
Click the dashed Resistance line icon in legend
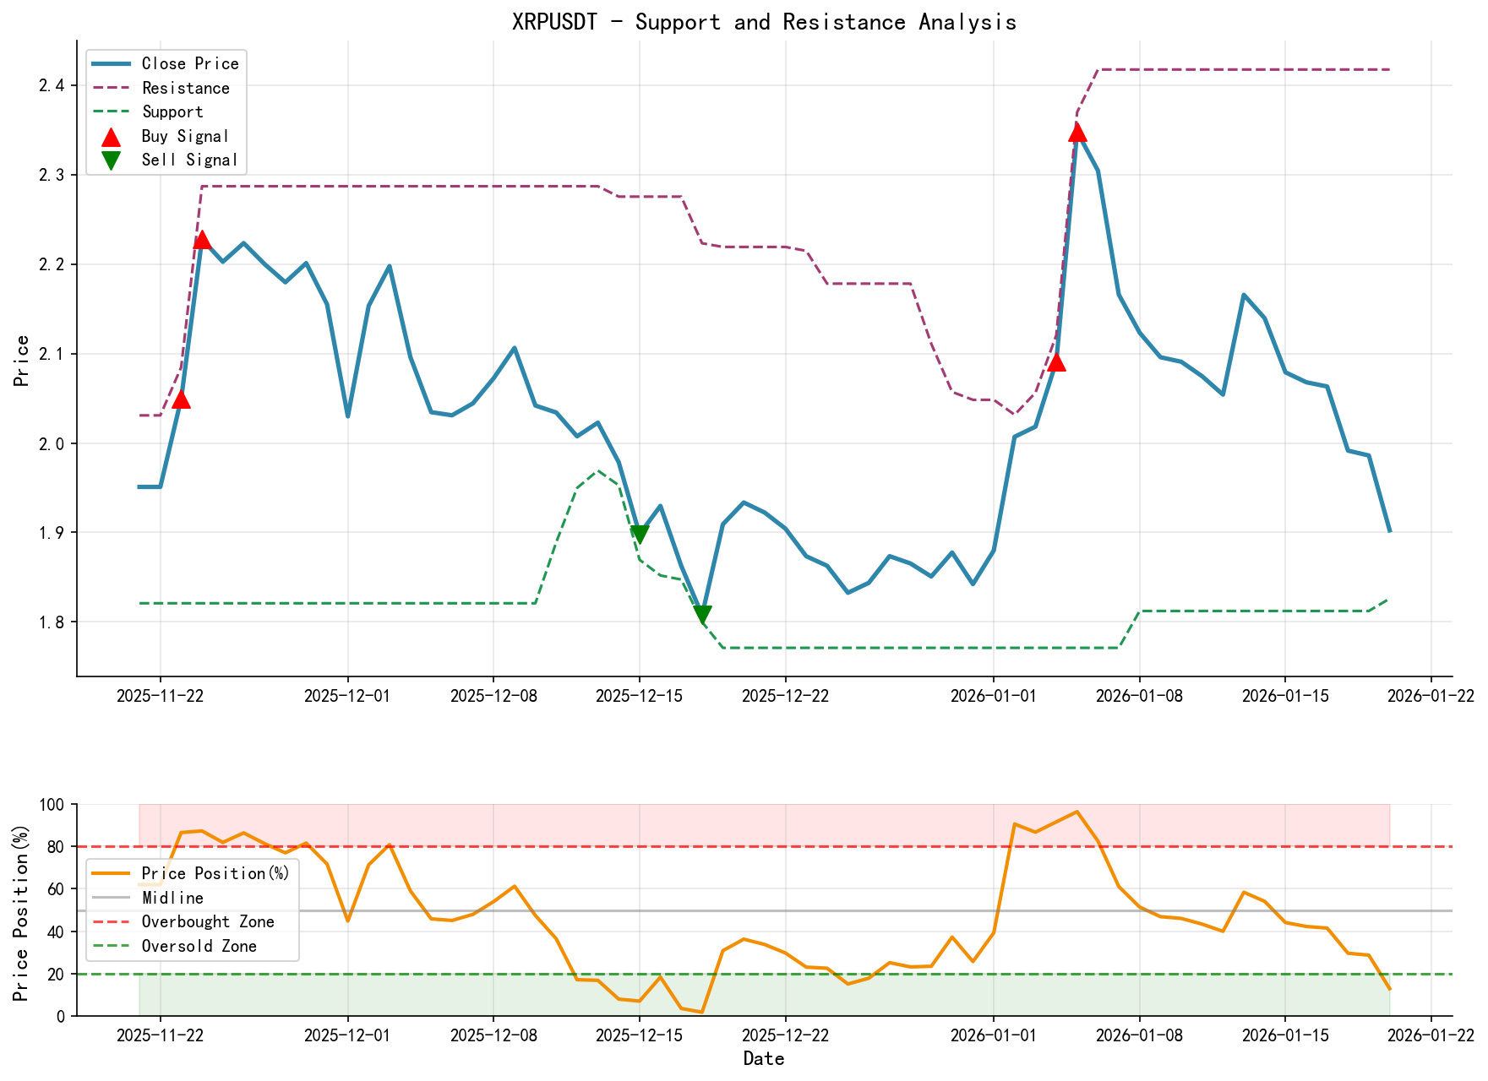(112, 87)
